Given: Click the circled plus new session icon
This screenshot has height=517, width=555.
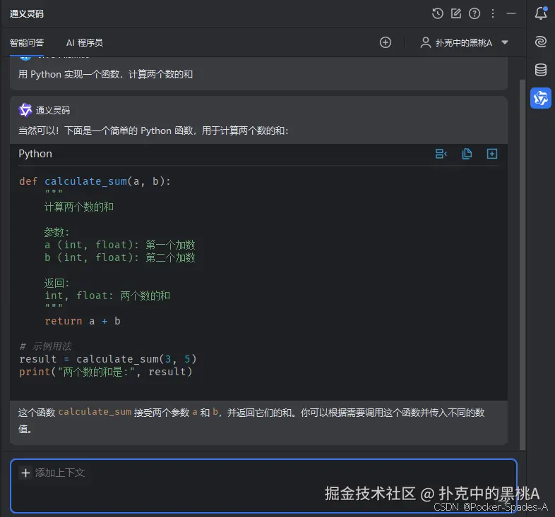Looking at the screenshot, I should click(386, 42).
